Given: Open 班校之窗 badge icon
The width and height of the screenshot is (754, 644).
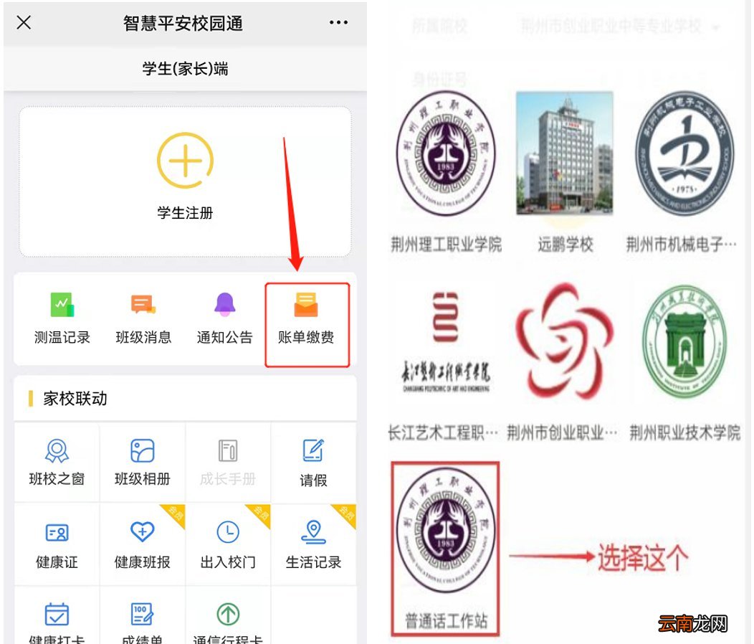Looking at the screenshot, I should 57,451.
